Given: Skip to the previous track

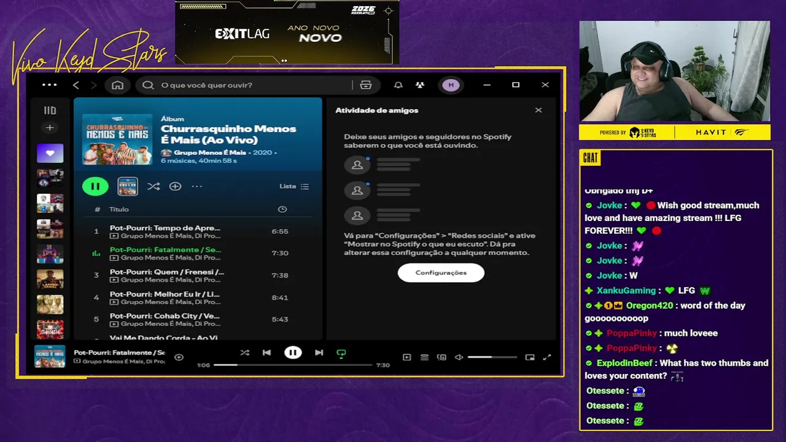Looking at the screenshot, I should tap(267, 353).
